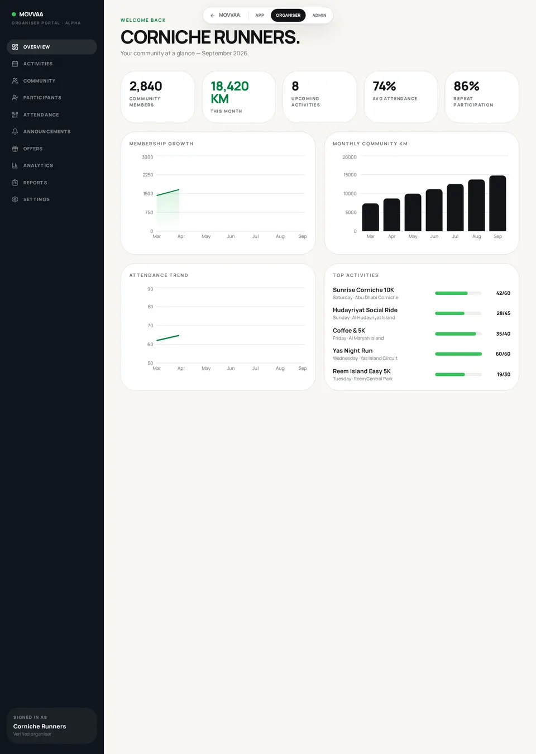Click the Saturday · Abu Dhabi Corniche subtitle
This screenshot has width=536, height=754.
click(x=366, y=298)
